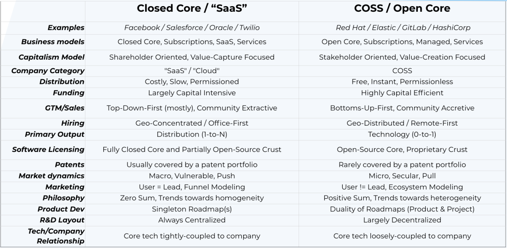The width and height of the screenshot is (507, 248).
Task: Select the "Facebook / Salesforce / Oracle / Twilio" cell
Action: (x=192, y=28)
